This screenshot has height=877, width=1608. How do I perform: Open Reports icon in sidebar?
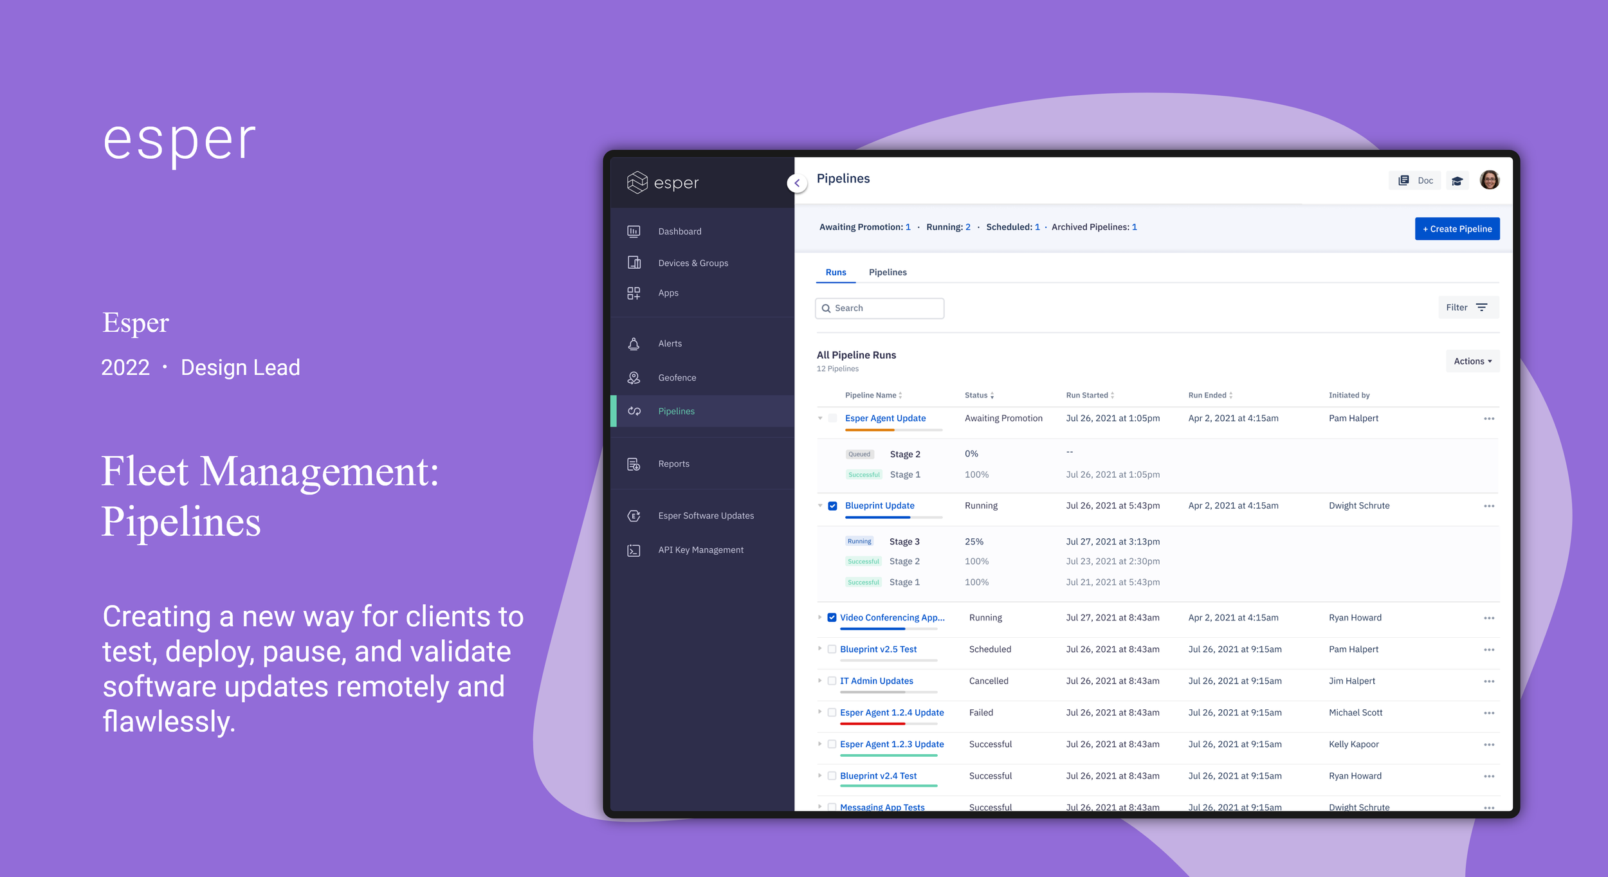coord(634,464)
